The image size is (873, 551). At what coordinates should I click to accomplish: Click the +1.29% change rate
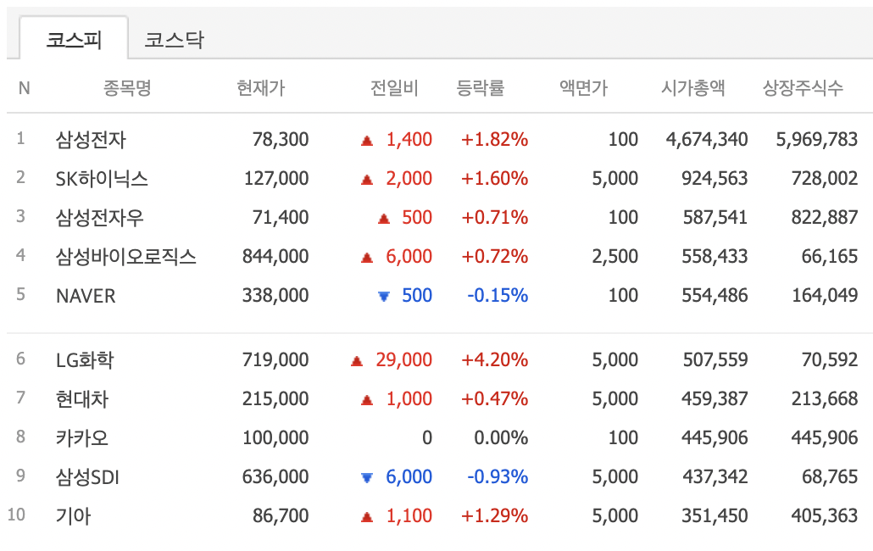click(x=494, y=515)
